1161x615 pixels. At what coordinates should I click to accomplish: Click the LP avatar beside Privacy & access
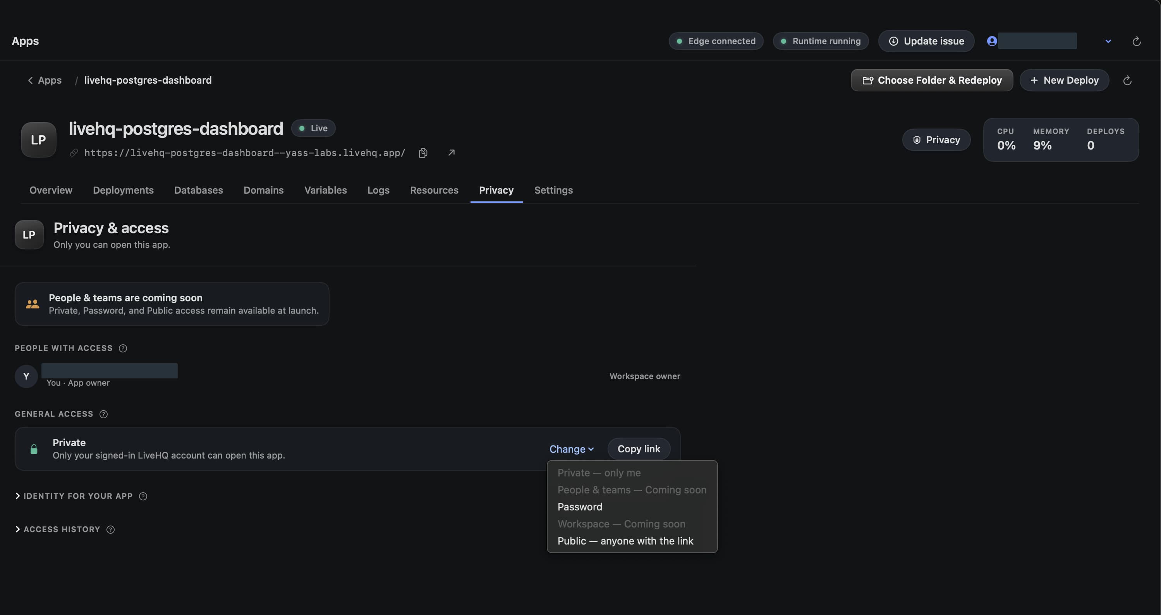click(29, 234)
